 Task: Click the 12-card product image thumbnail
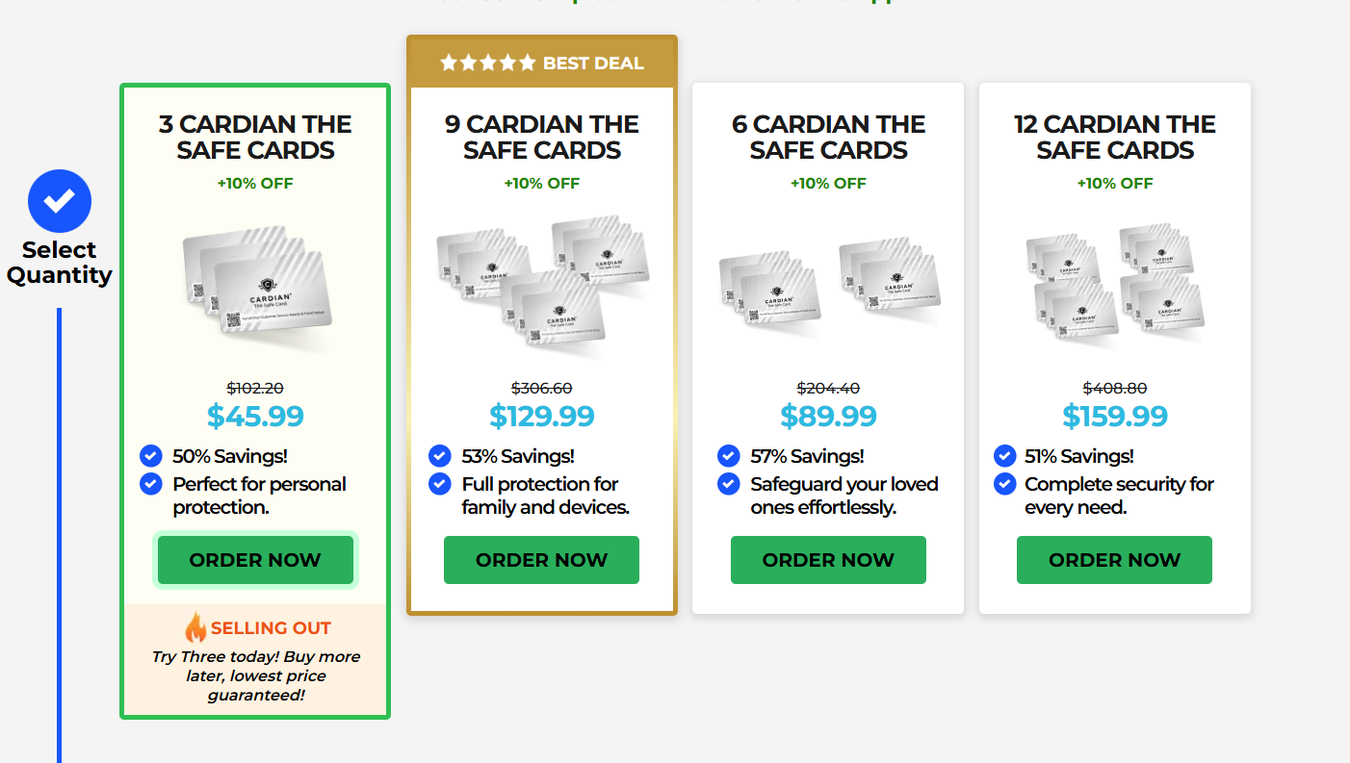(x=1115, y=284)
